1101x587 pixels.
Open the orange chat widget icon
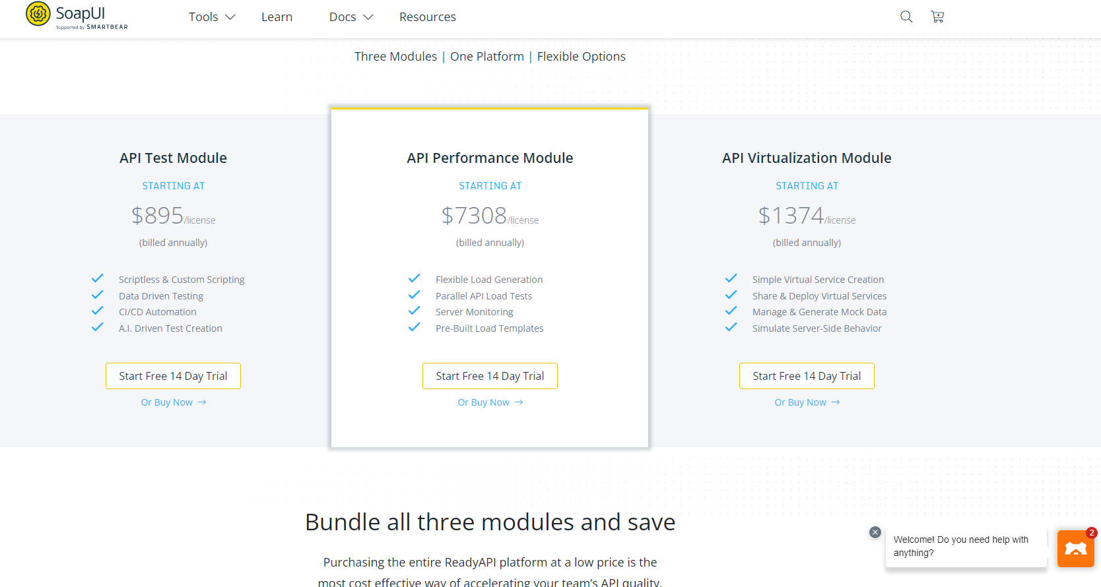[x=1076, y=549]
